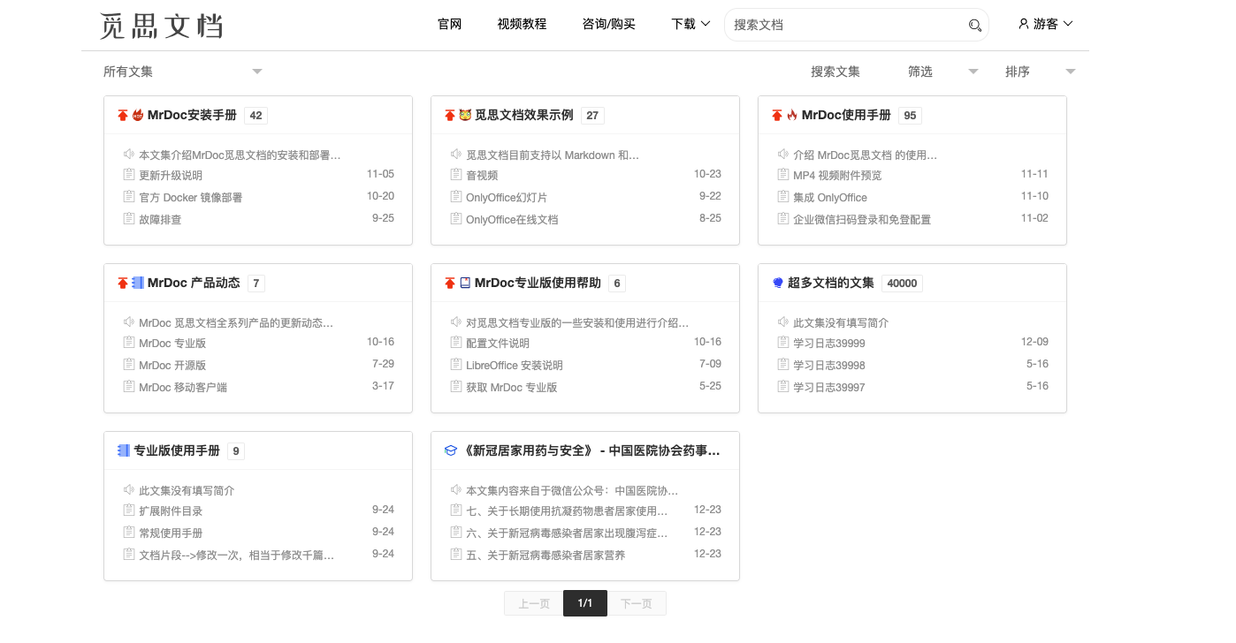
Task: Click the document icon beside 音视频
Action: pos(456,174)
